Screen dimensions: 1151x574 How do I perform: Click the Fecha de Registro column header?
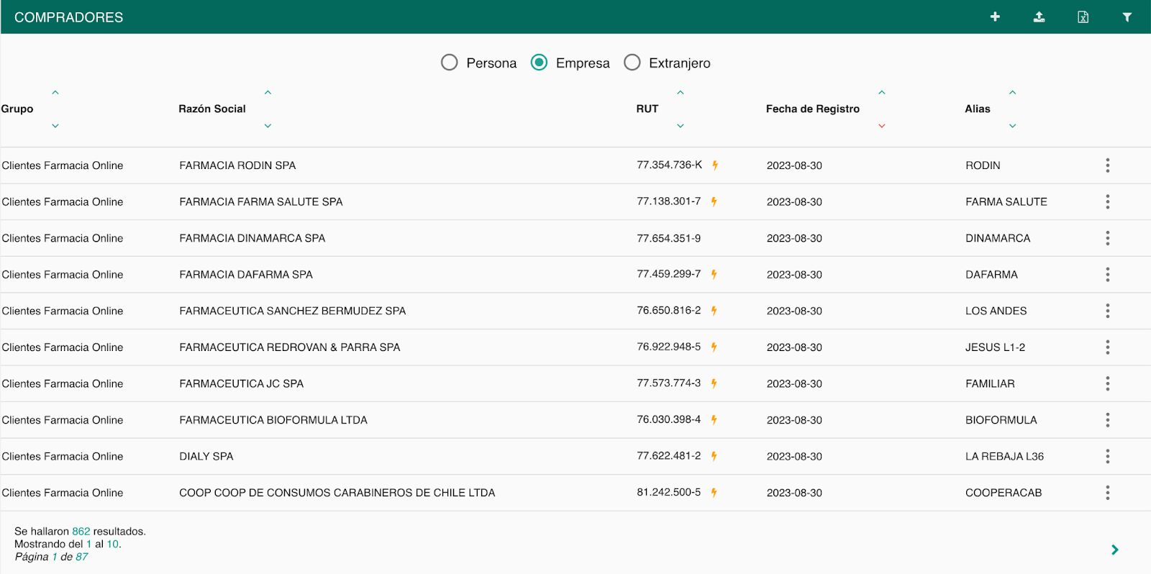coord(813,109)
